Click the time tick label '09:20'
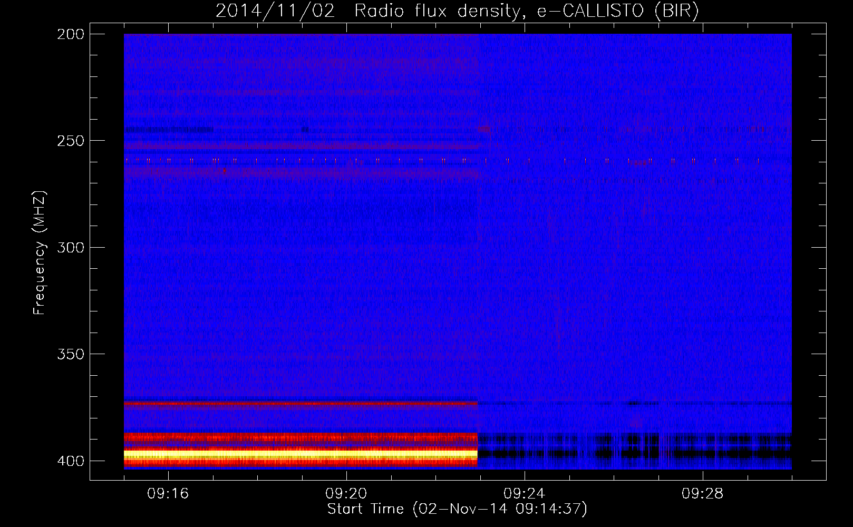853x527 pixels. pyautogui.click(x=346, y=494)
